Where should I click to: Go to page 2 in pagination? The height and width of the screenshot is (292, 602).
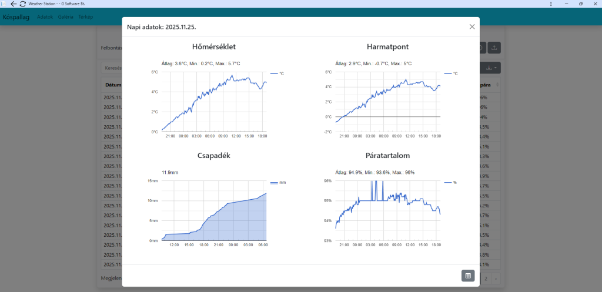pos(486,278)
